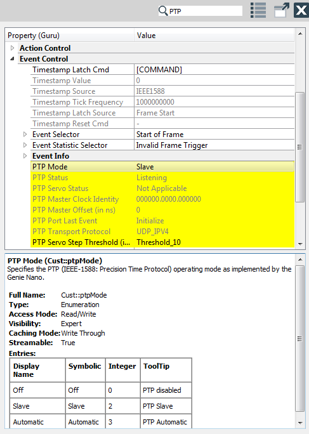Open the Threshold_10 value dropdown
This screenshot has height=434, width=309.
214,242
